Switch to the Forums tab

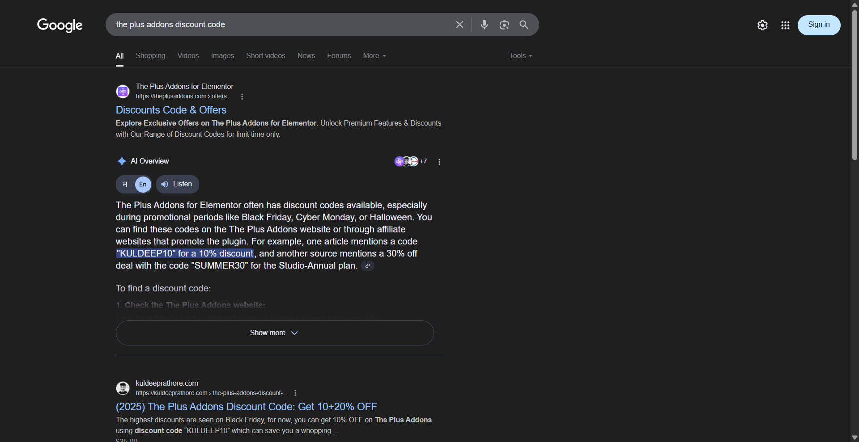point(339,56)
